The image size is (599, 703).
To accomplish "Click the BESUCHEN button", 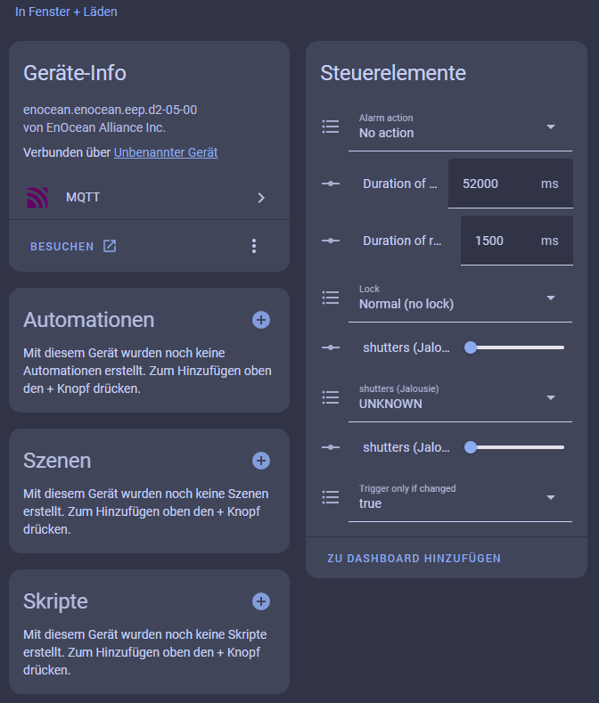I will [x=73, y=246].
